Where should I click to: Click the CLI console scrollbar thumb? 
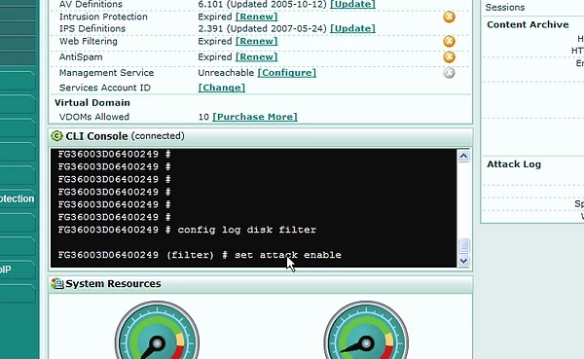[x=463, y=246]
